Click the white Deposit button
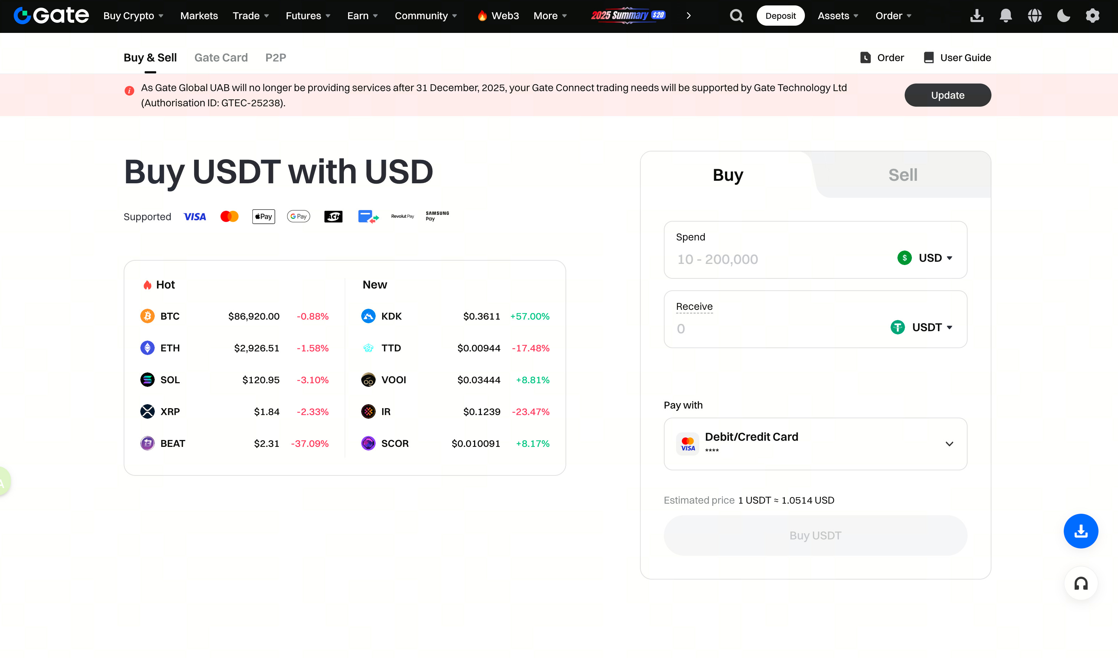The image size is (1118, 658). (780, 16)
